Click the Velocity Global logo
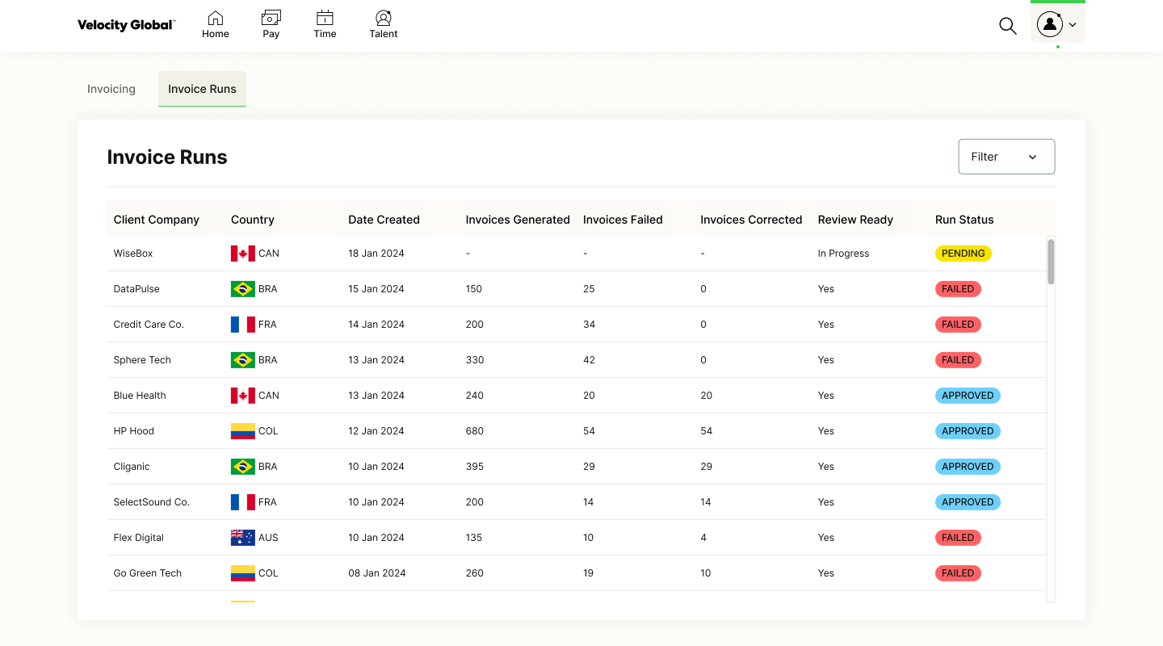The height and width of the screenshot is (646, 1163). (x=126, y=25)
